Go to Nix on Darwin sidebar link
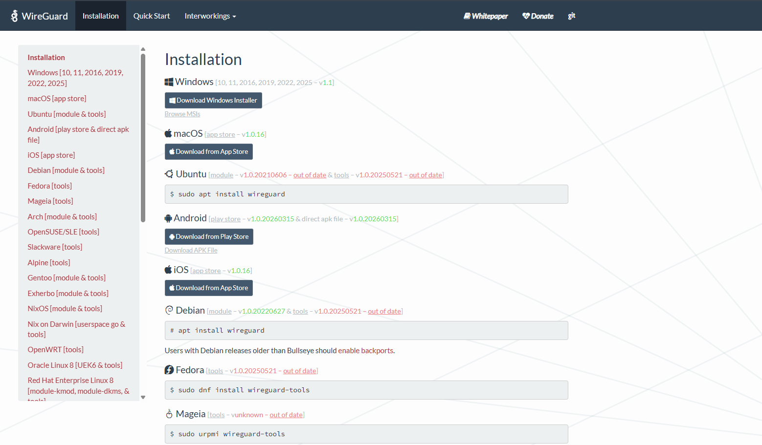 point(76,329)
